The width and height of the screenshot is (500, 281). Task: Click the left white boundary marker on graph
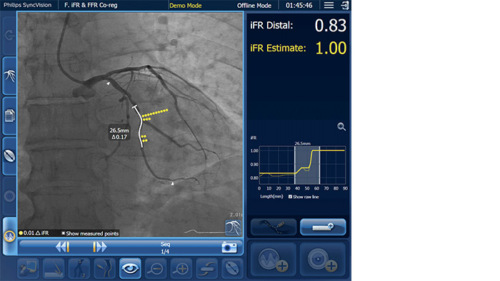pyautogui.click(x=294, y=165)
